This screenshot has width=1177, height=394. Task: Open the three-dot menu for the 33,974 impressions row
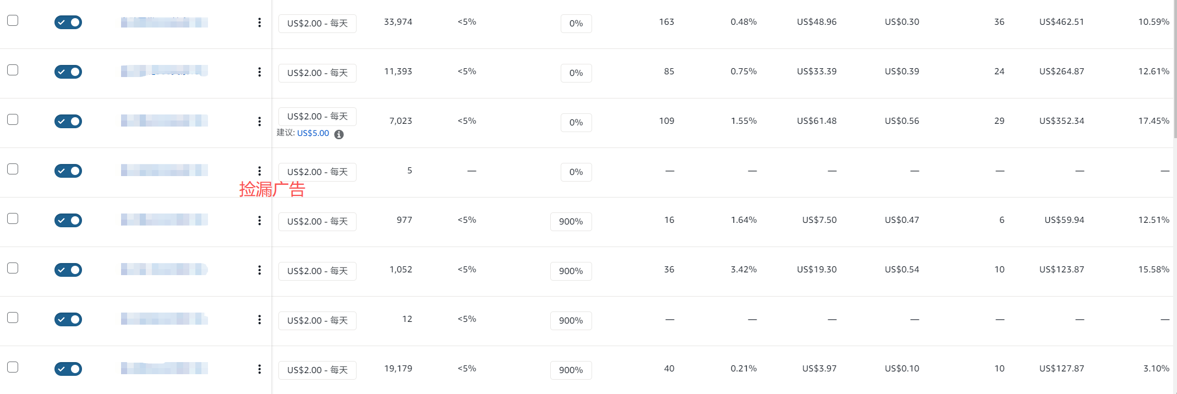coord(259,23)
